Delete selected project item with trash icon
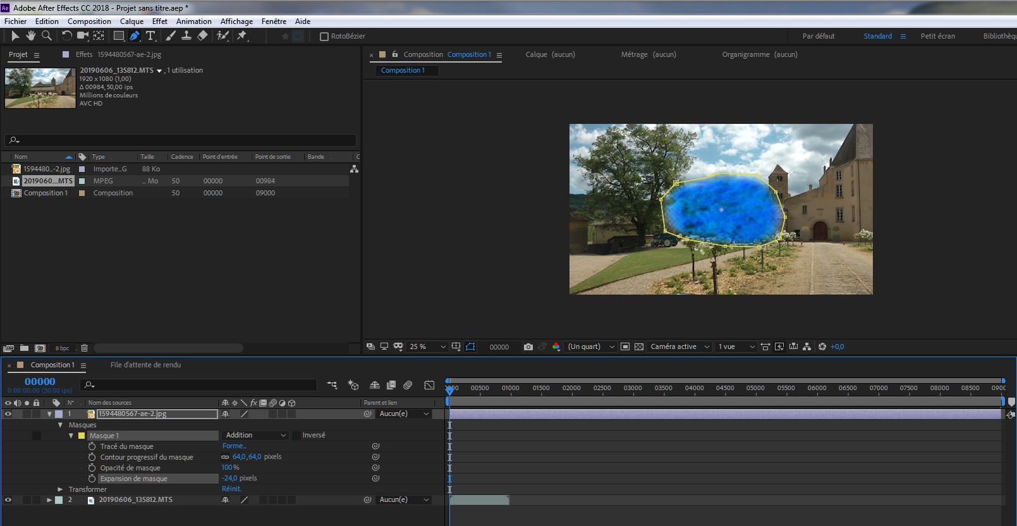The width and height of the screenshot is (1017, 526). 84,348
